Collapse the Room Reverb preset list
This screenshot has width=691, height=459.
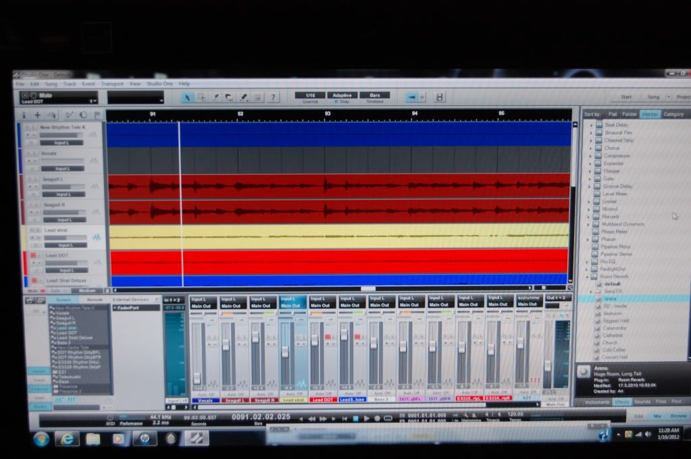pyautogui.click(x=586, y=277)
